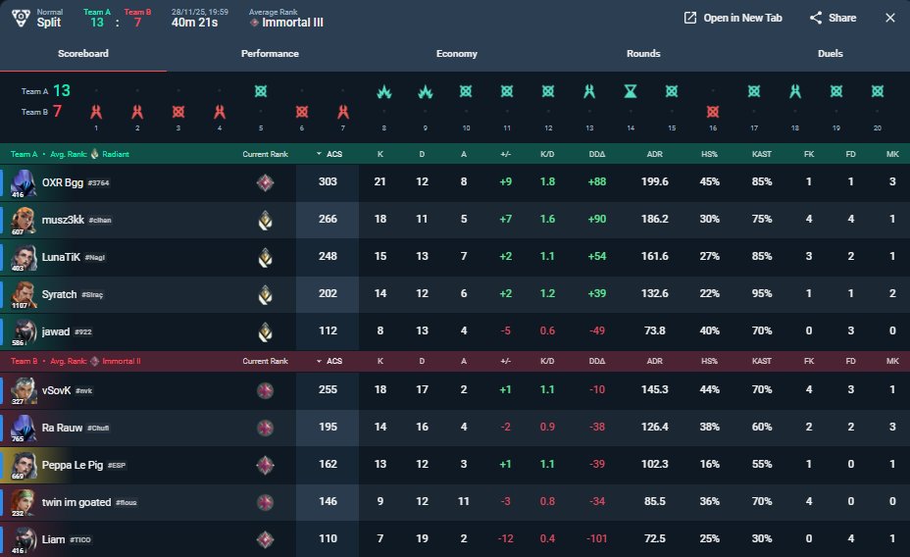Click round 14 time-expired hourglass icon

(631, 91)
